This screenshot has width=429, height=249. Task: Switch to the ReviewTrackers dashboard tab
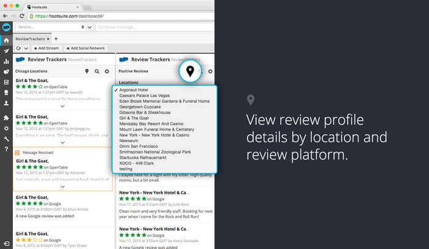coord(30,39)
